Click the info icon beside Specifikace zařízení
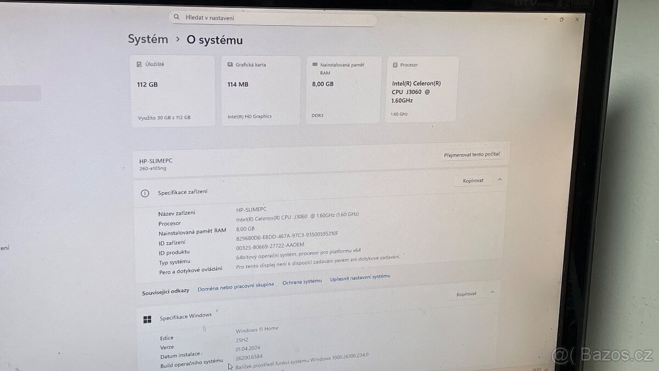Viewport: 659px width, 371px height. coord(144,193)
